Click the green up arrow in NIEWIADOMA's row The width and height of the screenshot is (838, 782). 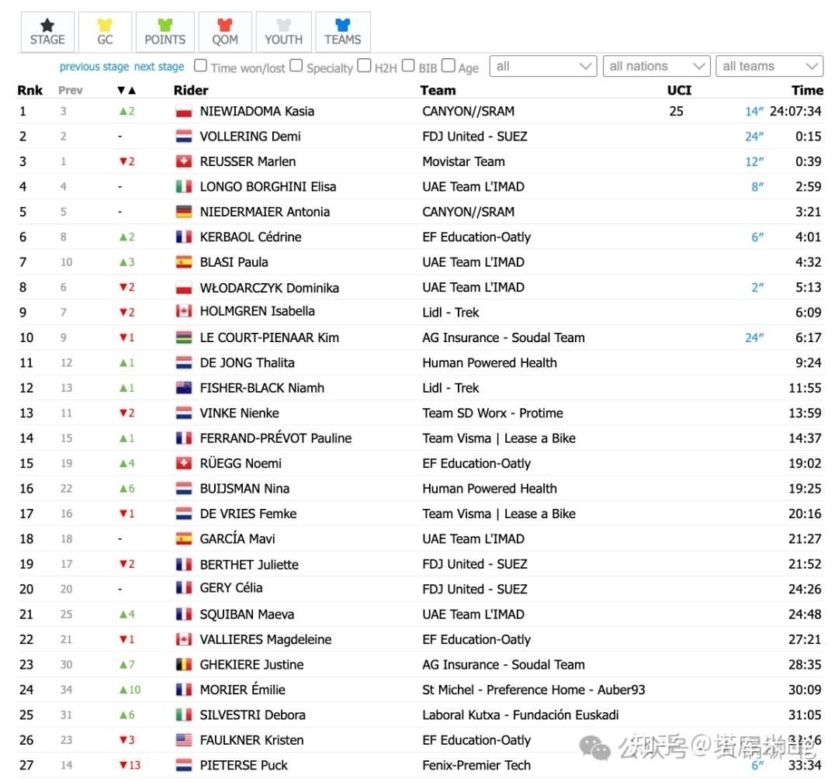tap(123, 112)
